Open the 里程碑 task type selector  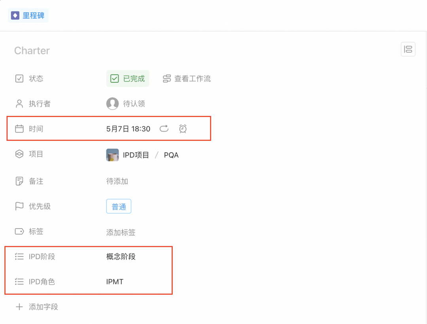pyautogui.click(x=28, y=16)
